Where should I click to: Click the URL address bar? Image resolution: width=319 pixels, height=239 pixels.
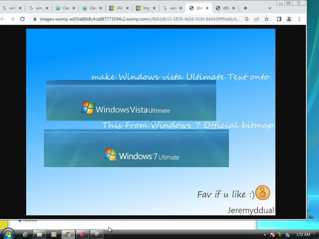pyautogui.click(x=139, y=19)
